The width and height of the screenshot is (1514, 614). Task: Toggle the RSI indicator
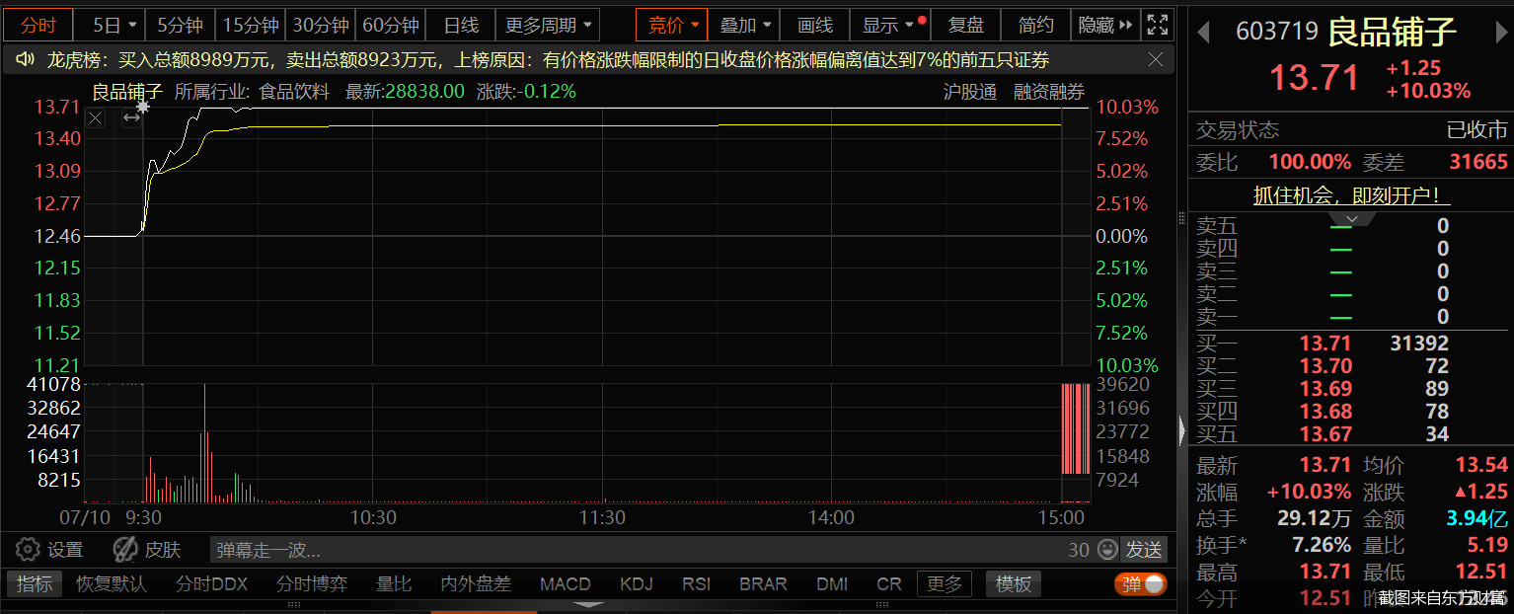[697, 584]
